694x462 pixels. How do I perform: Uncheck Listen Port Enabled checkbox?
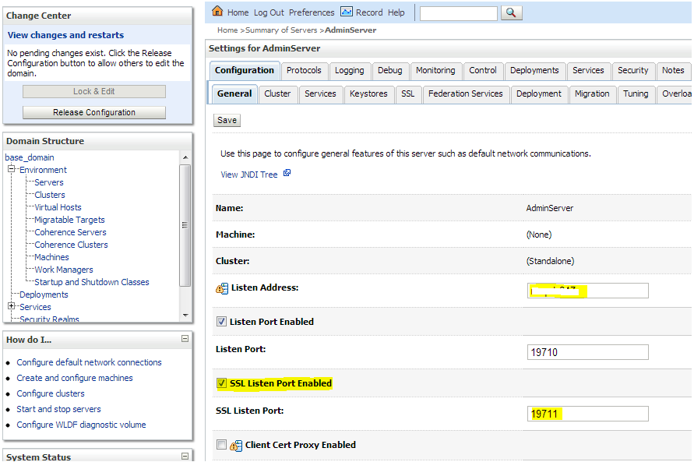(x=221, y=322)
